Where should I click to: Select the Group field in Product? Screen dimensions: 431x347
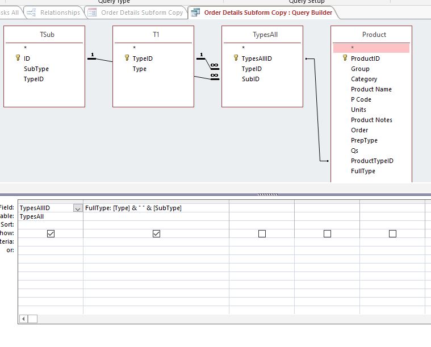coord(360,69)
